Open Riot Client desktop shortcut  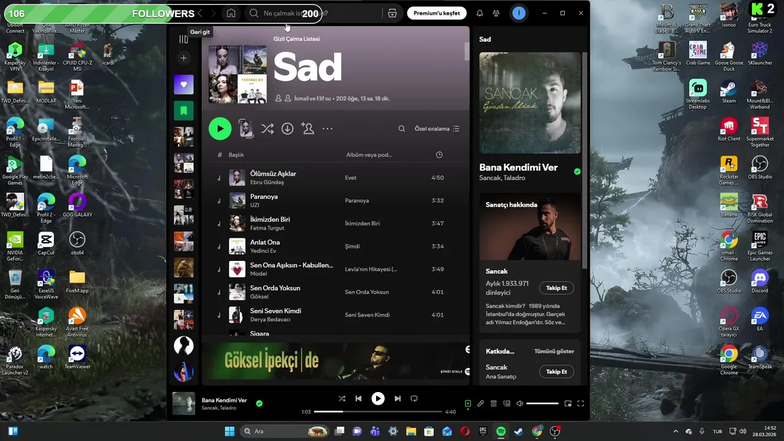click(x=729, y=128)
